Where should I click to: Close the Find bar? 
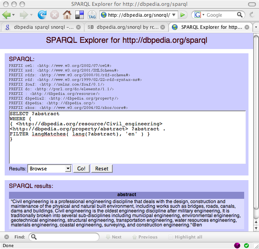pyautogui.click(x=7, y=237)
